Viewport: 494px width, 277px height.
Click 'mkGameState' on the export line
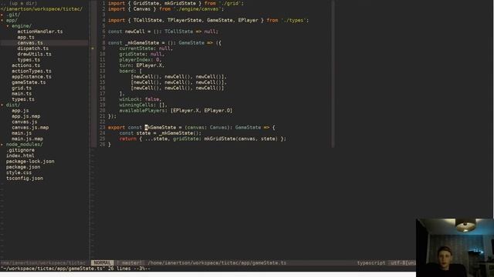click(x=161, y=128)
